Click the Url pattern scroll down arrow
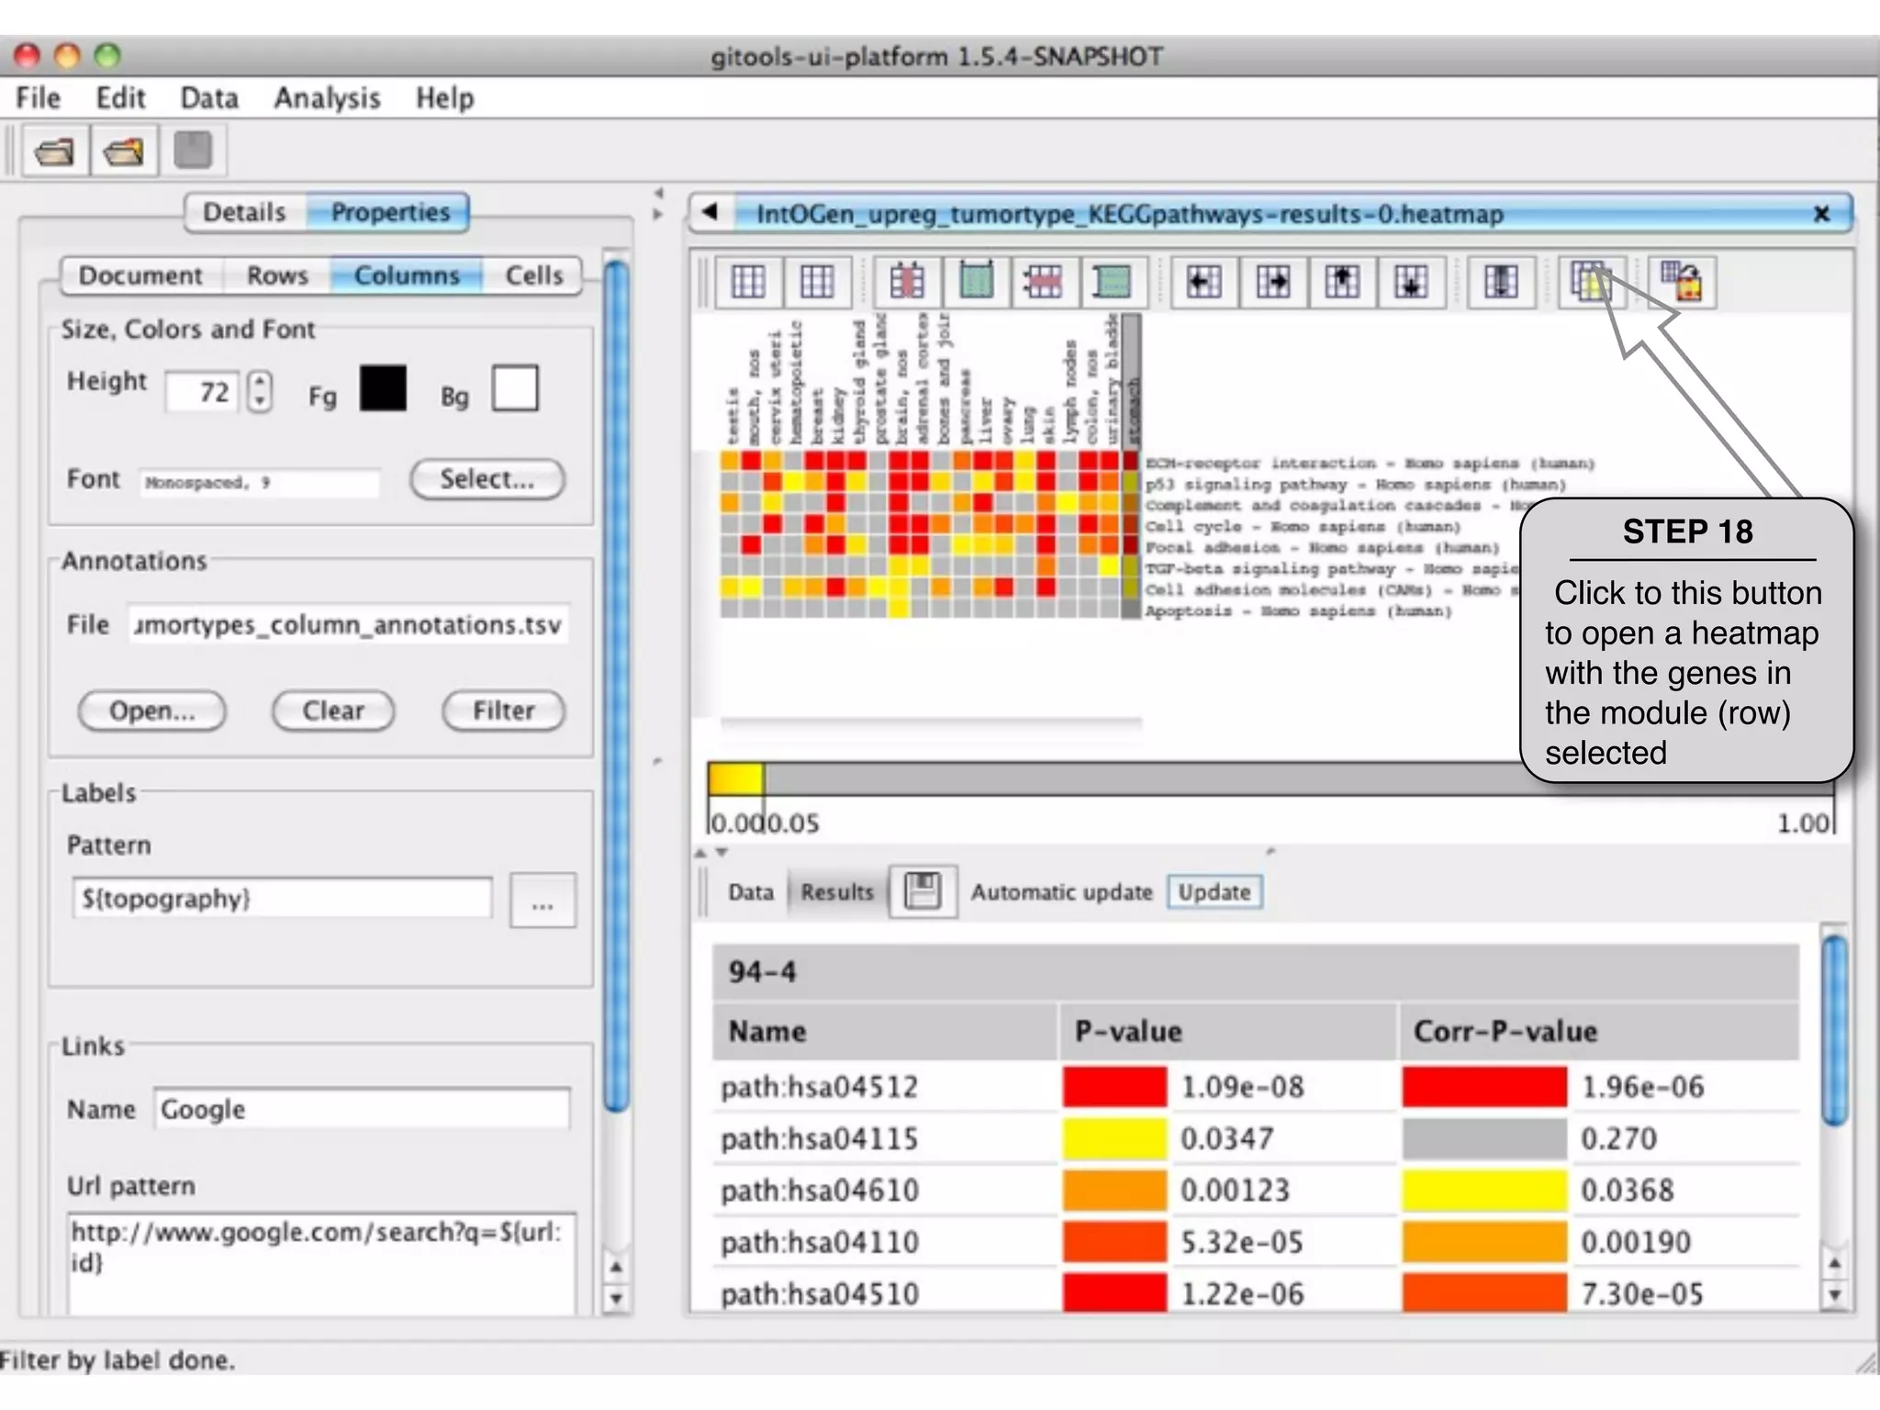The width and height of the screenshot is (1880, 1410). [616, 1300]
